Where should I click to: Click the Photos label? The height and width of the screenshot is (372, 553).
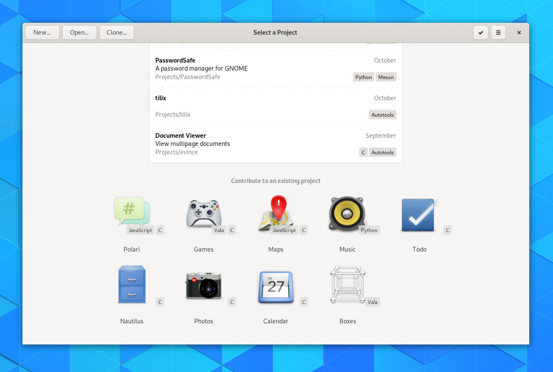[204, 321]
